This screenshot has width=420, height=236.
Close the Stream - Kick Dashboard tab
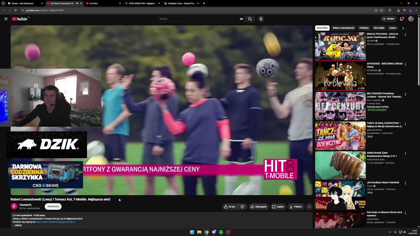tap(42, 3)
